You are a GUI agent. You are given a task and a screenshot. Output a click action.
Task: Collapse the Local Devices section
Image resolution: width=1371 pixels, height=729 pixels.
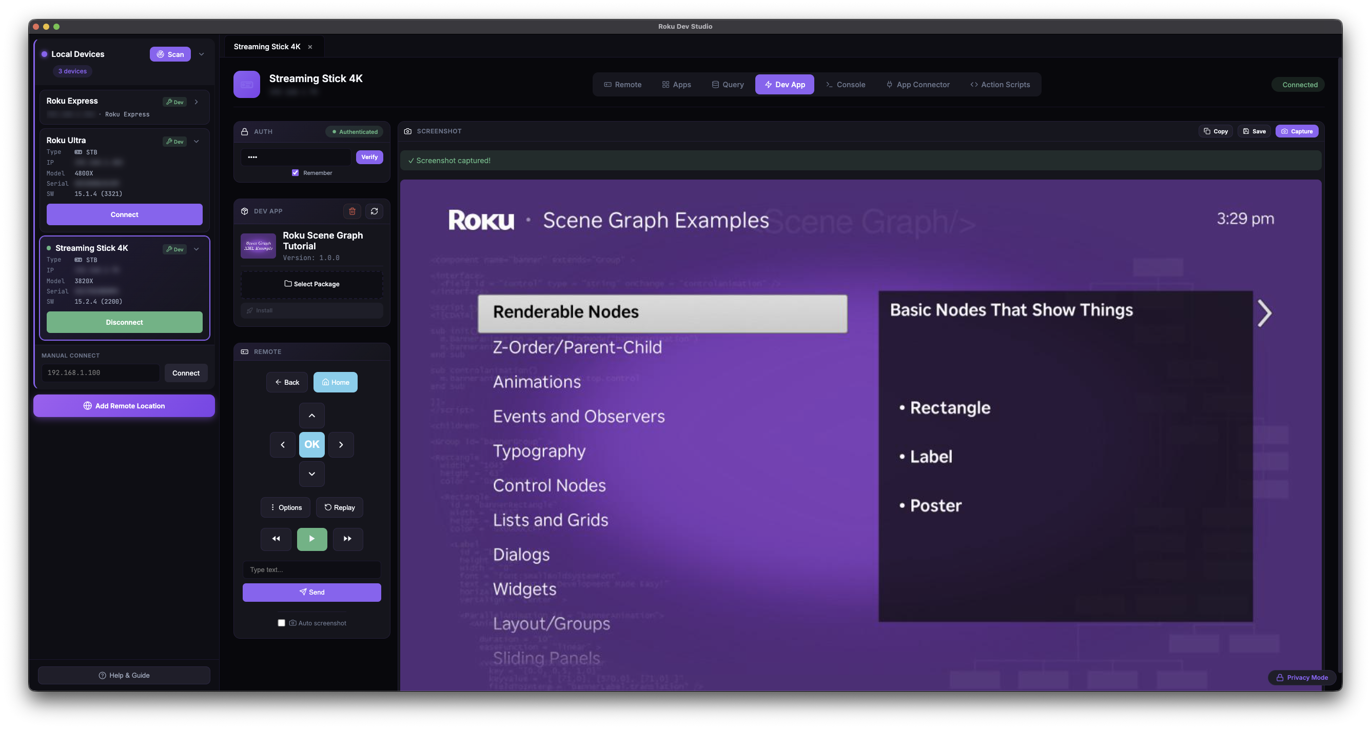point(201,54)
